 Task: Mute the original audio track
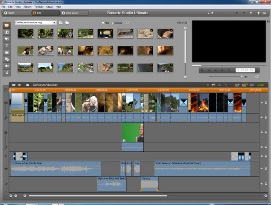(262, 117)
